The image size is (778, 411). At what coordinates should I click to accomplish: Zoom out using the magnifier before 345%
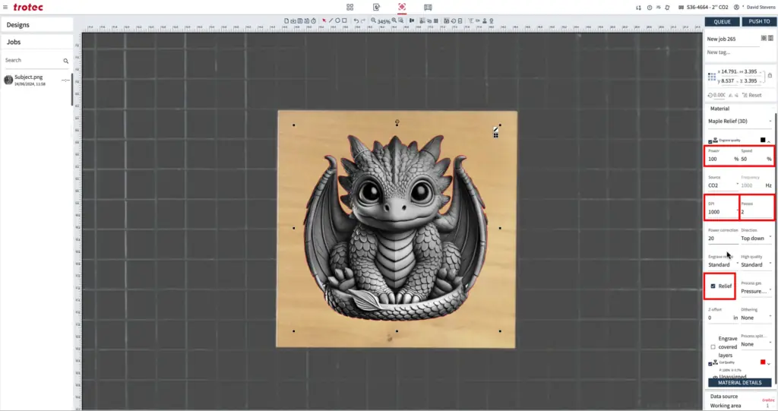tap(373, 21)
